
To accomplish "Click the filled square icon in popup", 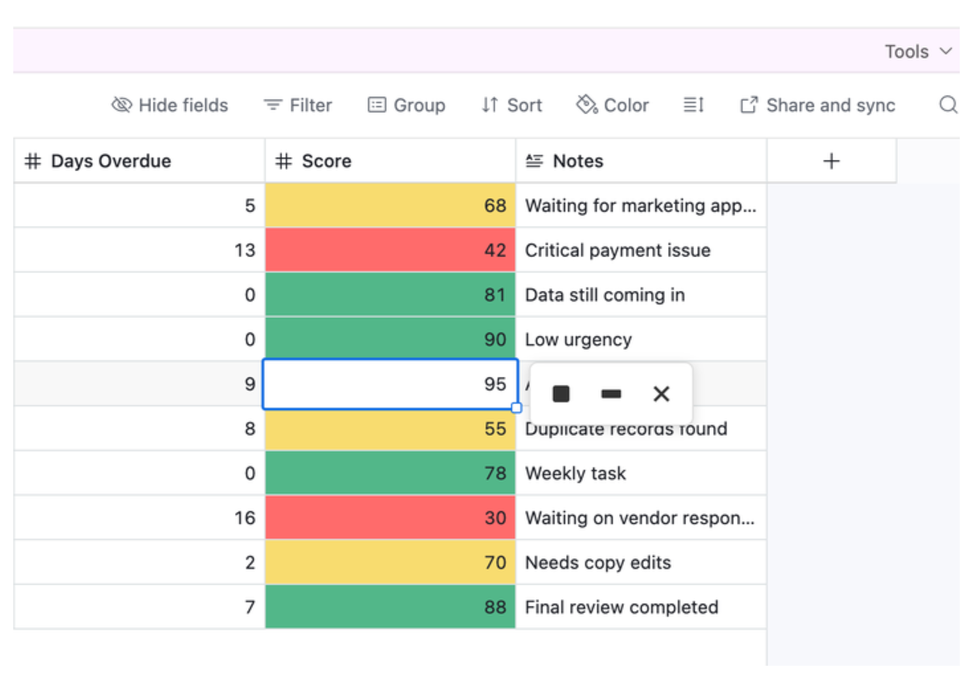I will coord(561,394).
